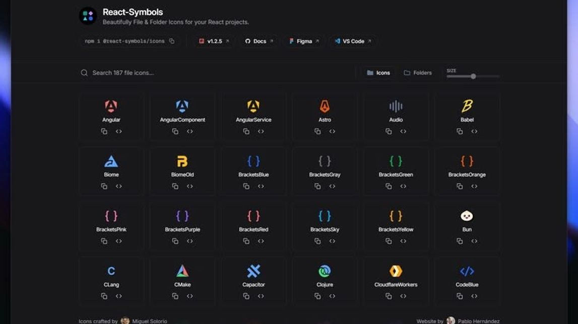
Task: Copy the Angular icon SVG
Action: coord(104,131)
